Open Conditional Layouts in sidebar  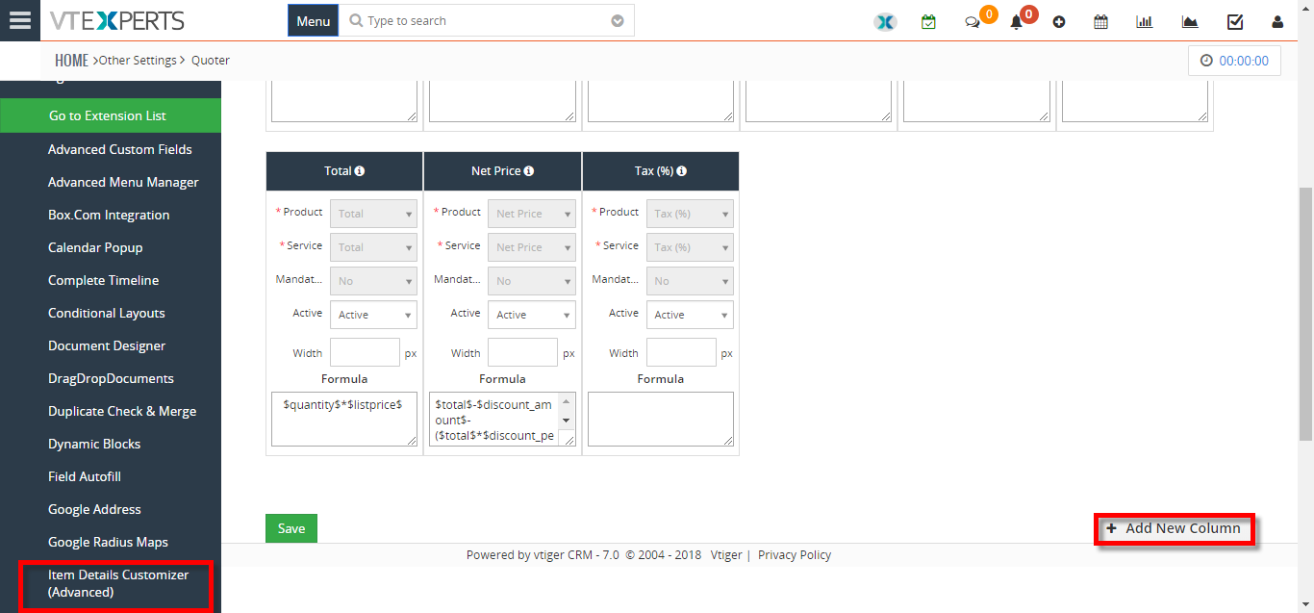pos(106,313)
